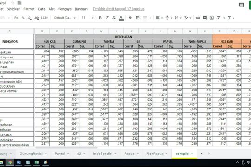Open text wrapping options
This screenshot has width=251, height=167.
coord(178,18)
